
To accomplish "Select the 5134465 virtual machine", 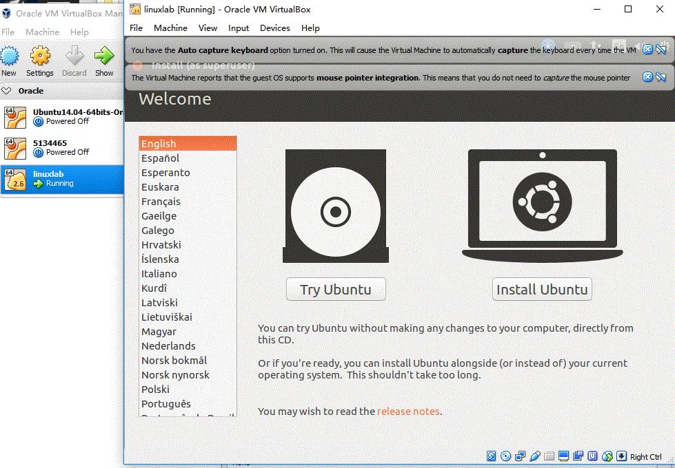I will [x=62, y=148].
